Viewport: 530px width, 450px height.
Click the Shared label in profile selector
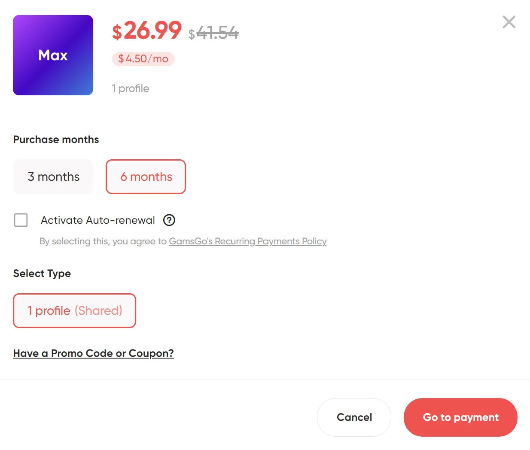tap(98, 310)
